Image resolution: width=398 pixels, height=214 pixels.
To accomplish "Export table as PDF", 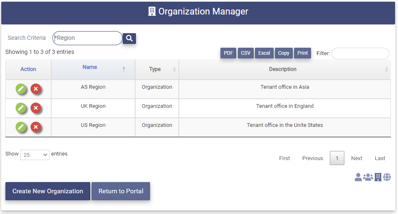I will (x=228, y=53).
